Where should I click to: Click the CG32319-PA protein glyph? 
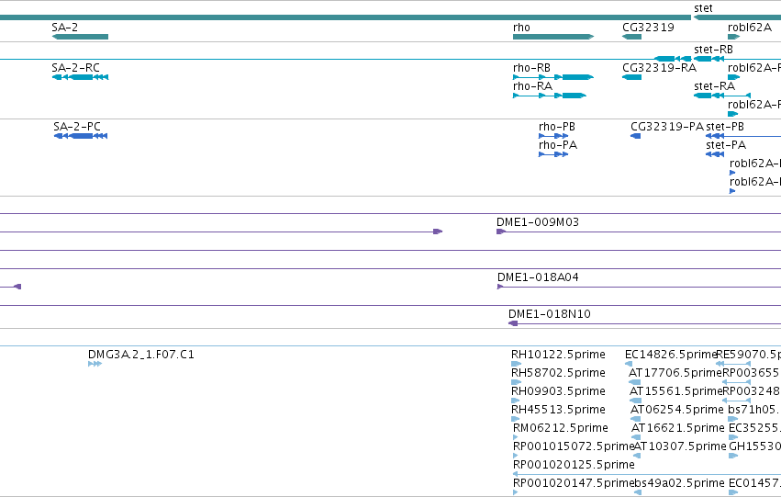coord(636,136)
